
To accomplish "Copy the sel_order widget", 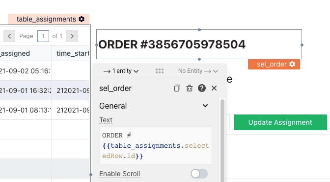I will pos(177,88).
